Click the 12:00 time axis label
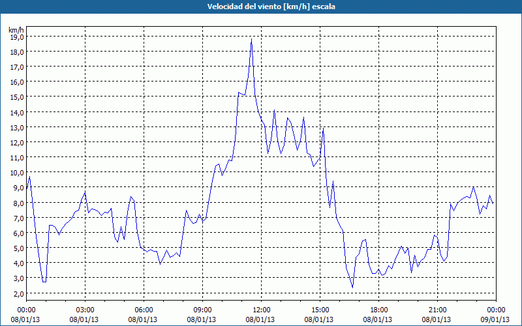The height and width of the screenshot is (326, 522). click(262, 310)
